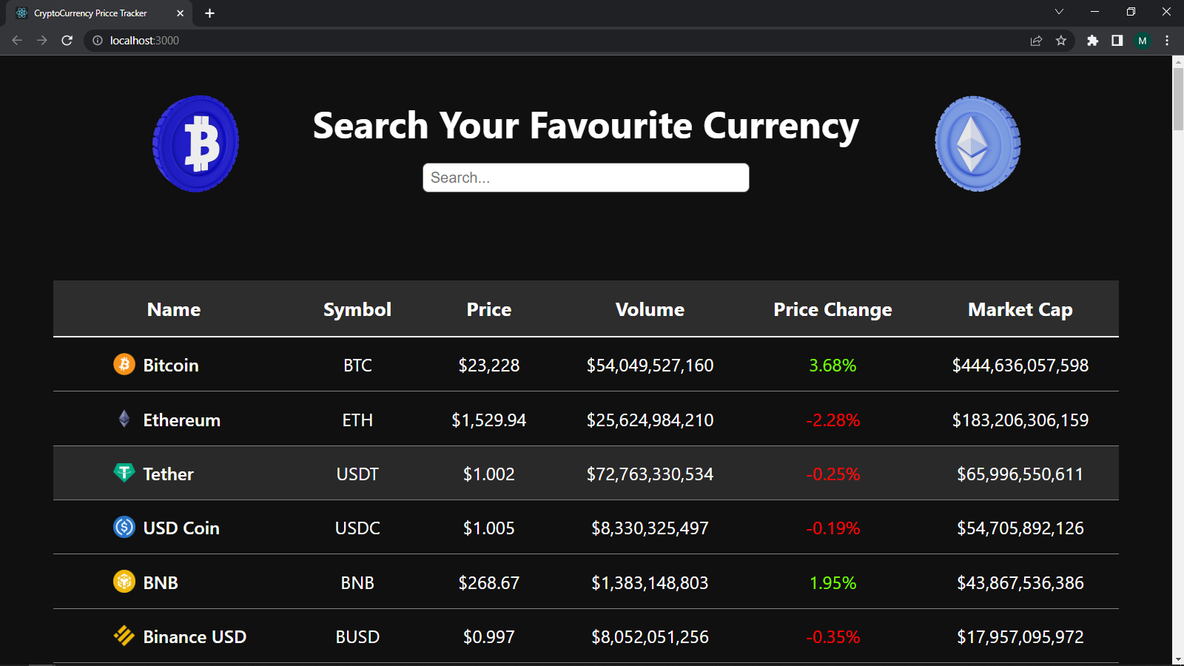Click the Bitcoin coin logo in header
The height and width of the screenshot is (666, 1184).
pos(195,144)
